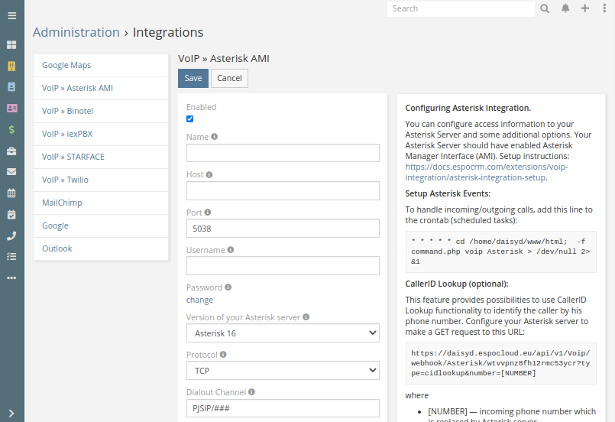Screen dimensions: 615x422
Task: Go to Administration breadcrumb link
Action: pos(76,32)
